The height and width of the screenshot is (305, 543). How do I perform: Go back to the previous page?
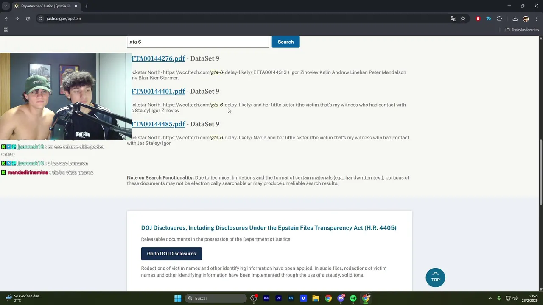pyautogui.click(x=6, y=19)
